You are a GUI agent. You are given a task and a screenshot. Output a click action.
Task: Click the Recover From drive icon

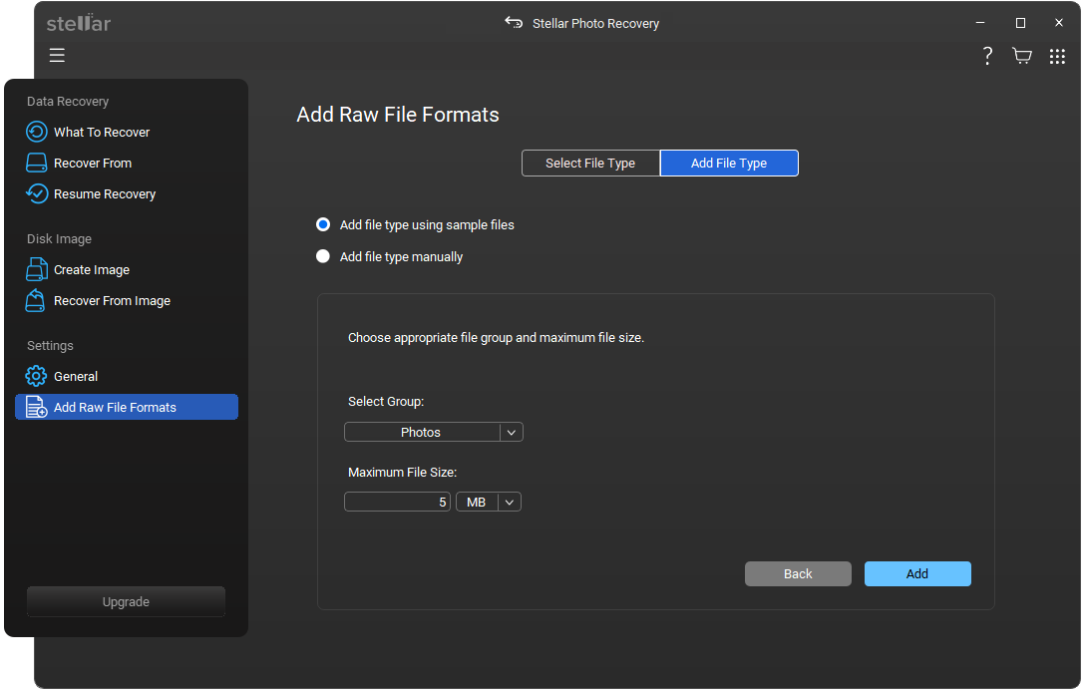37,163
